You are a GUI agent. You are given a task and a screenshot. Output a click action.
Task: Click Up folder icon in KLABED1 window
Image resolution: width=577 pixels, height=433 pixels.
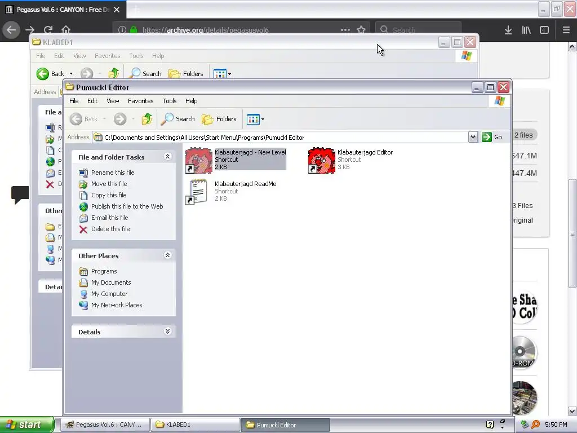tap(114, 73)
